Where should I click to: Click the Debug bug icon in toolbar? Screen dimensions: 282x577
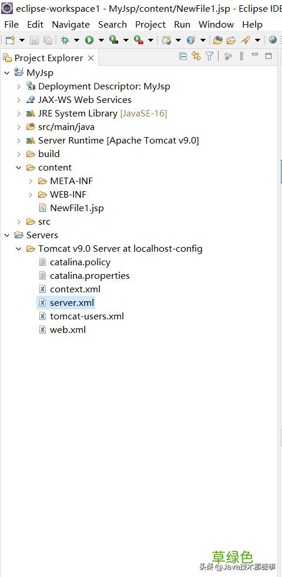pos(65,40)
